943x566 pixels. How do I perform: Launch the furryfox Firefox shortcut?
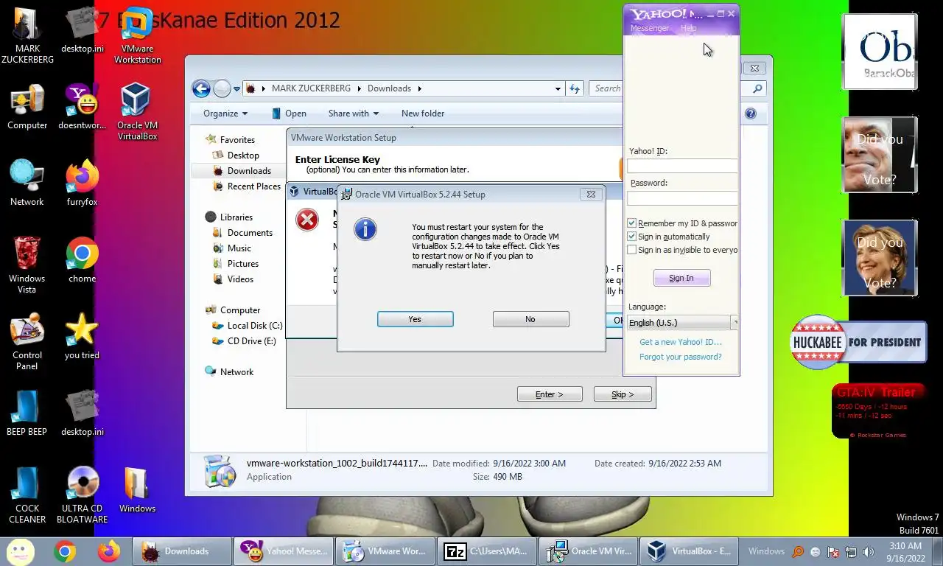(82, 183)
